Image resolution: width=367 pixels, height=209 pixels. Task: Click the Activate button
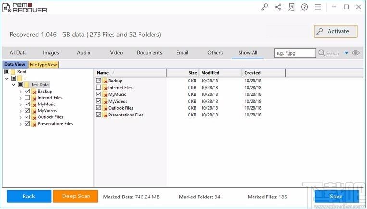pyautogui.click(x=335, y=32)
